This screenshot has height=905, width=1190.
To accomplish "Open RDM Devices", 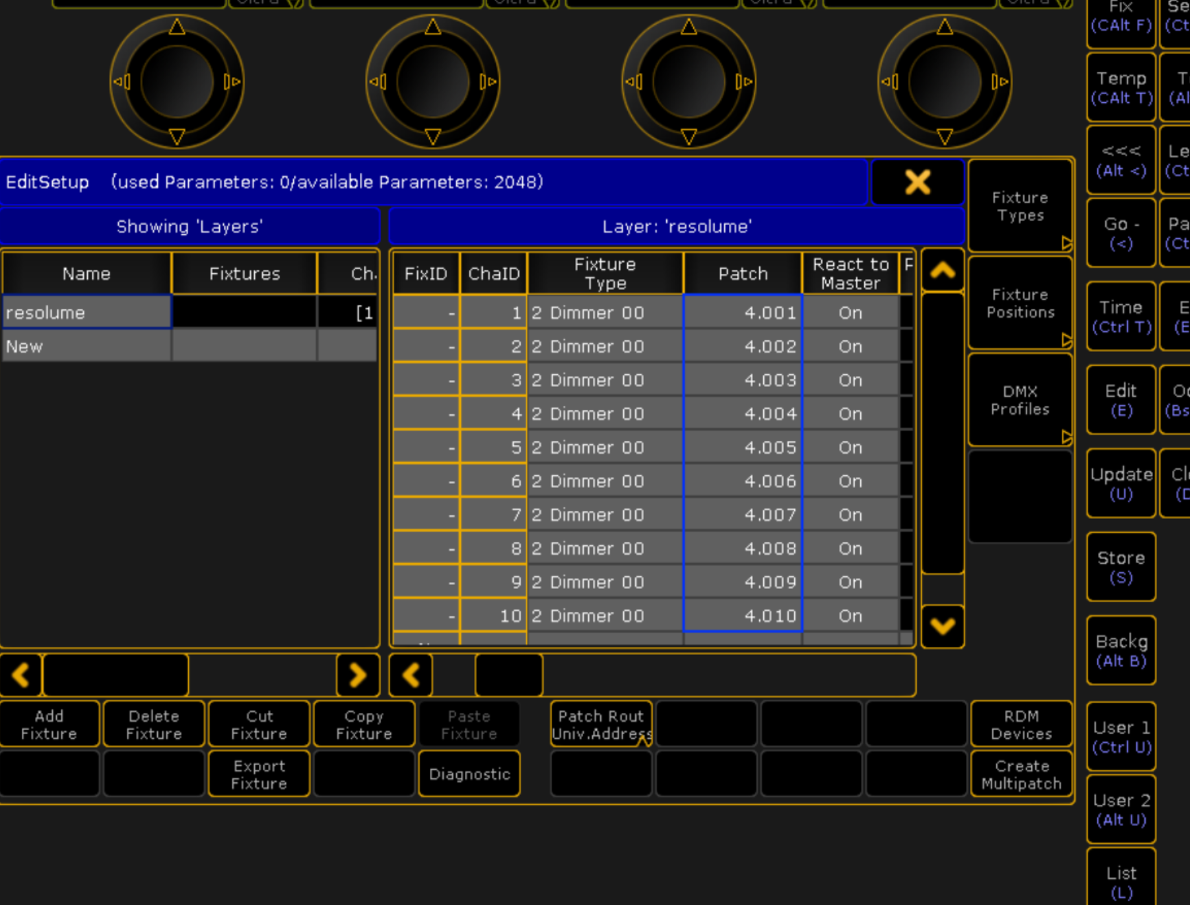I will coord(1021,724).
